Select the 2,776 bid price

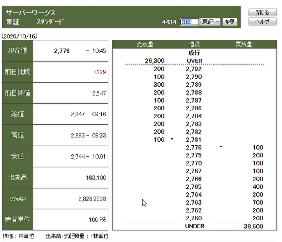coord(194,148)
